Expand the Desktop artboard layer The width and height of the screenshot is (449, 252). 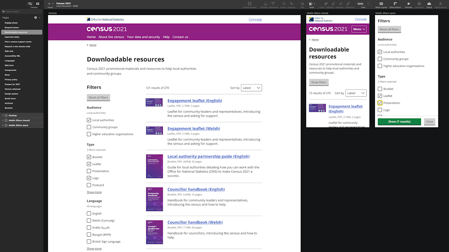(3, 116)
